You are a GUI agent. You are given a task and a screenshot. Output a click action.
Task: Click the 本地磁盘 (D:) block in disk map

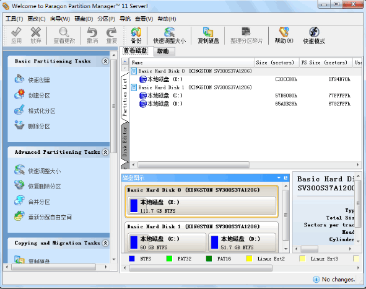242,242
